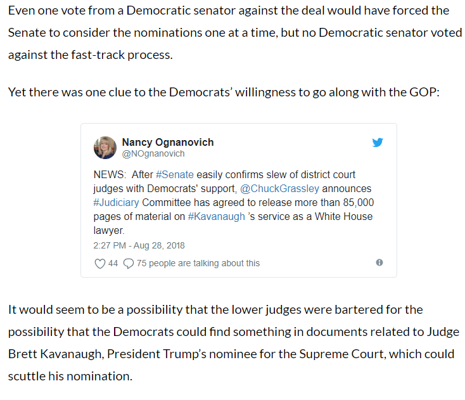Visit the @ChuckGrassley mention link

pos(279,188)
